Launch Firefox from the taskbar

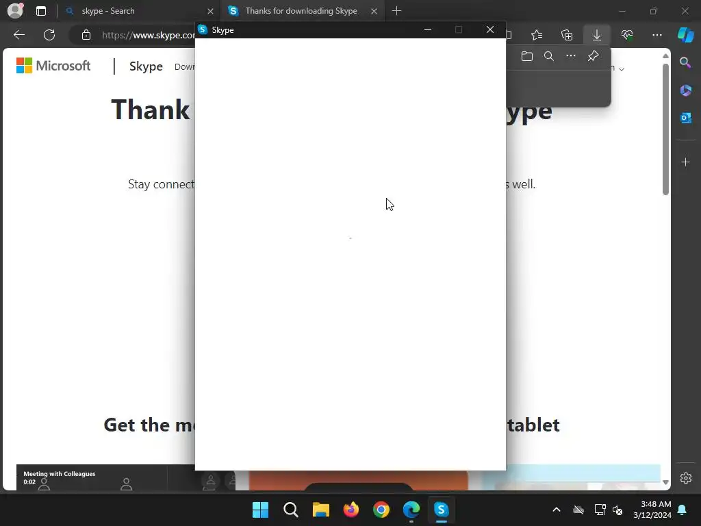click(x=351, y=510)
